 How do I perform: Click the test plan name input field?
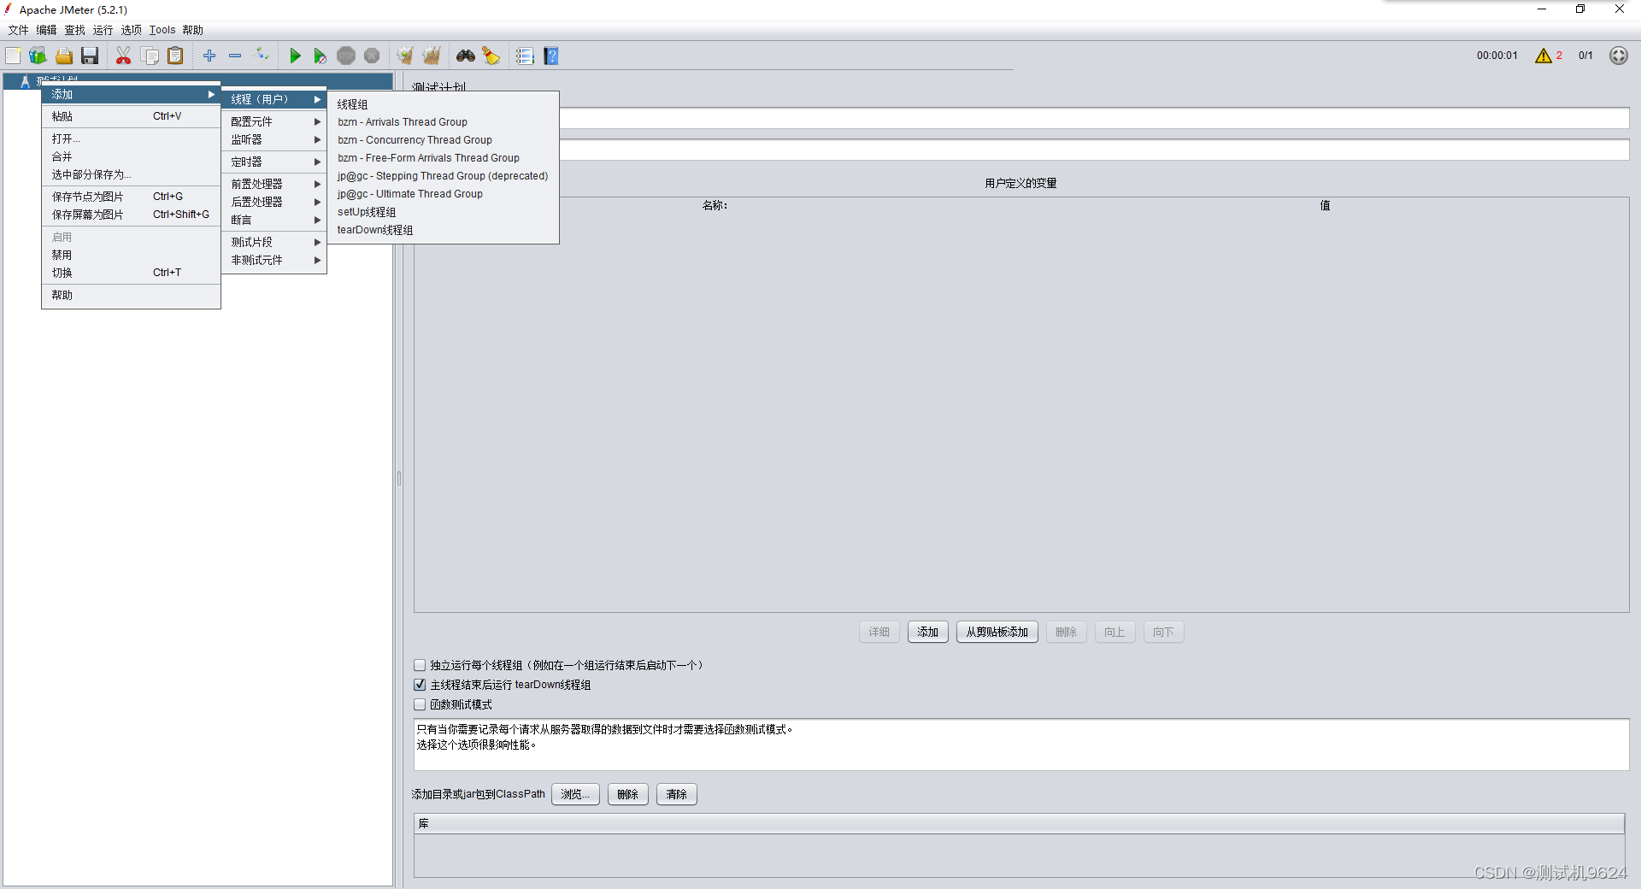click(x=1094, y=118)
